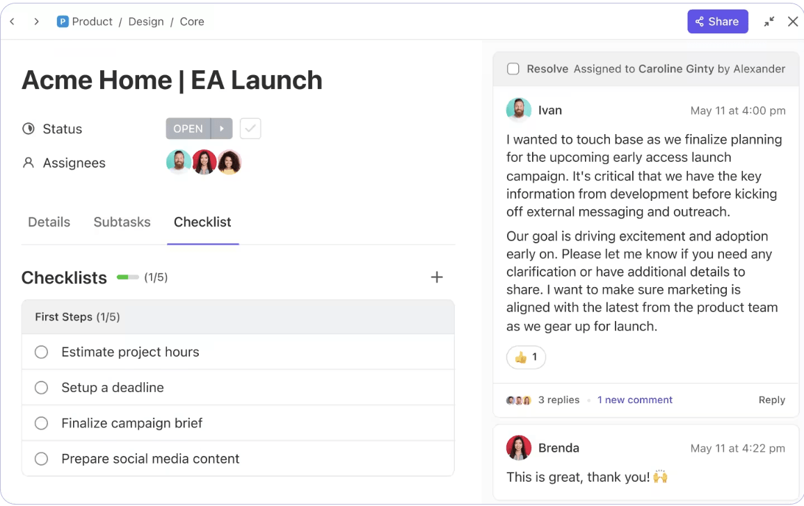The height and width of the screenshot is (506, 804).
Task: Click the May 11 at 4:00 pm timestamp
Action: pos(738,111)
